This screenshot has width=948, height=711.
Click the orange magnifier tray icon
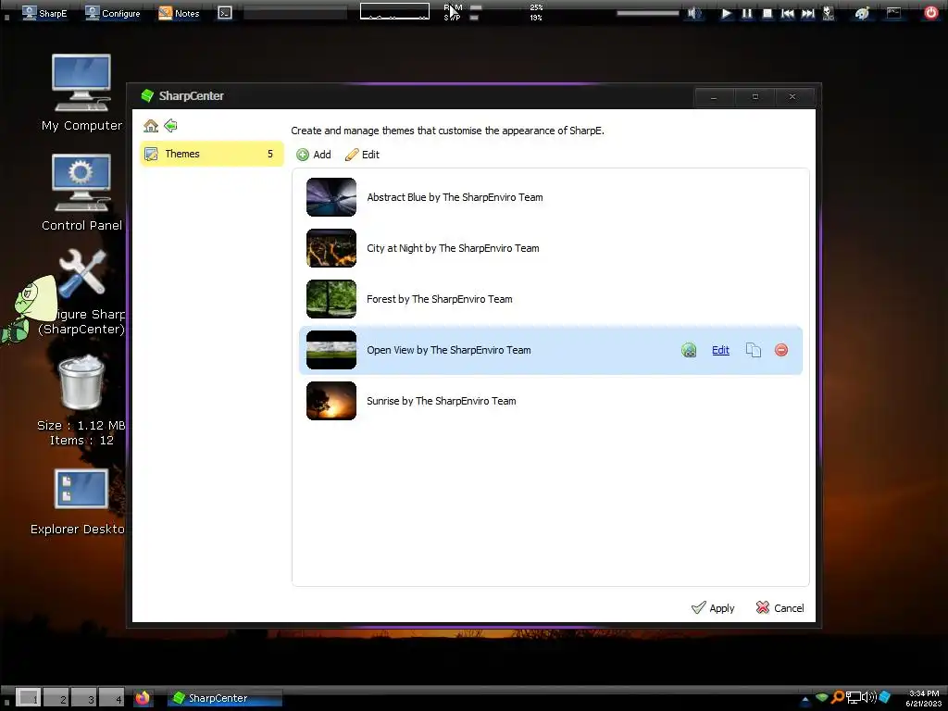[837, 698]
